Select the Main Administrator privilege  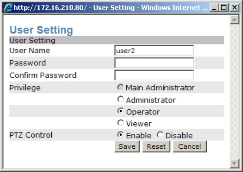121,87
